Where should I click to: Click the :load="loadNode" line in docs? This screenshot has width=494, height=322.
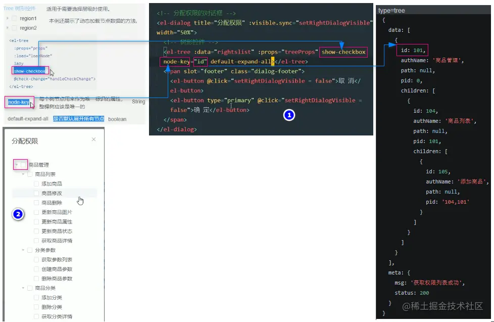point(33,56)
